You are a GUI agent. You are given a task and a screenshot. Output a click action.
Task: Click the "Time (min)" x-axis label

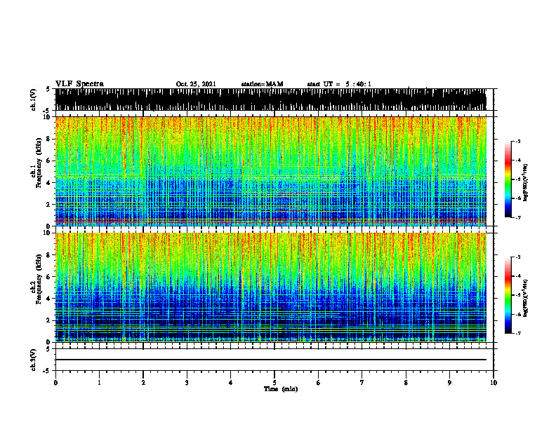pyautogui.click(x=281, y=389)
